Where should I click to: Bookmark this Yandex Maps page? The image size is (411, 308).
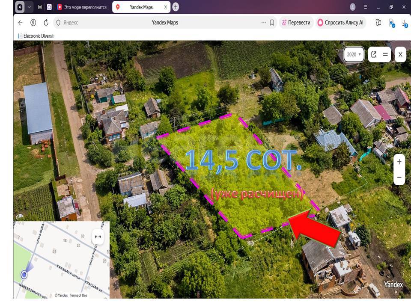click(x=272, y=23)
